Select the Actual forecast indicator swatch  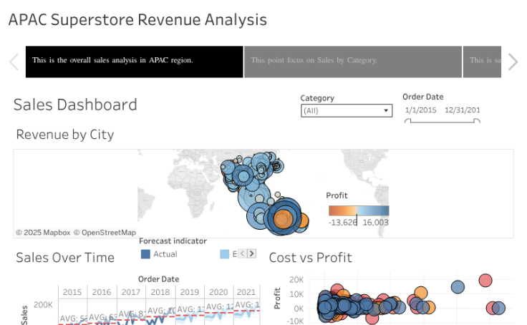145,254
